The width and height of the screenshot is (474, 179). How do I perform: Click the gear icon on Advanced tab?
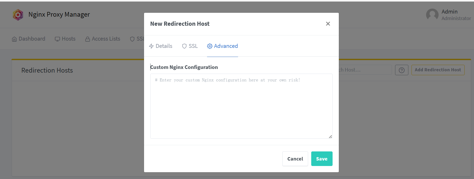(210, 46)
